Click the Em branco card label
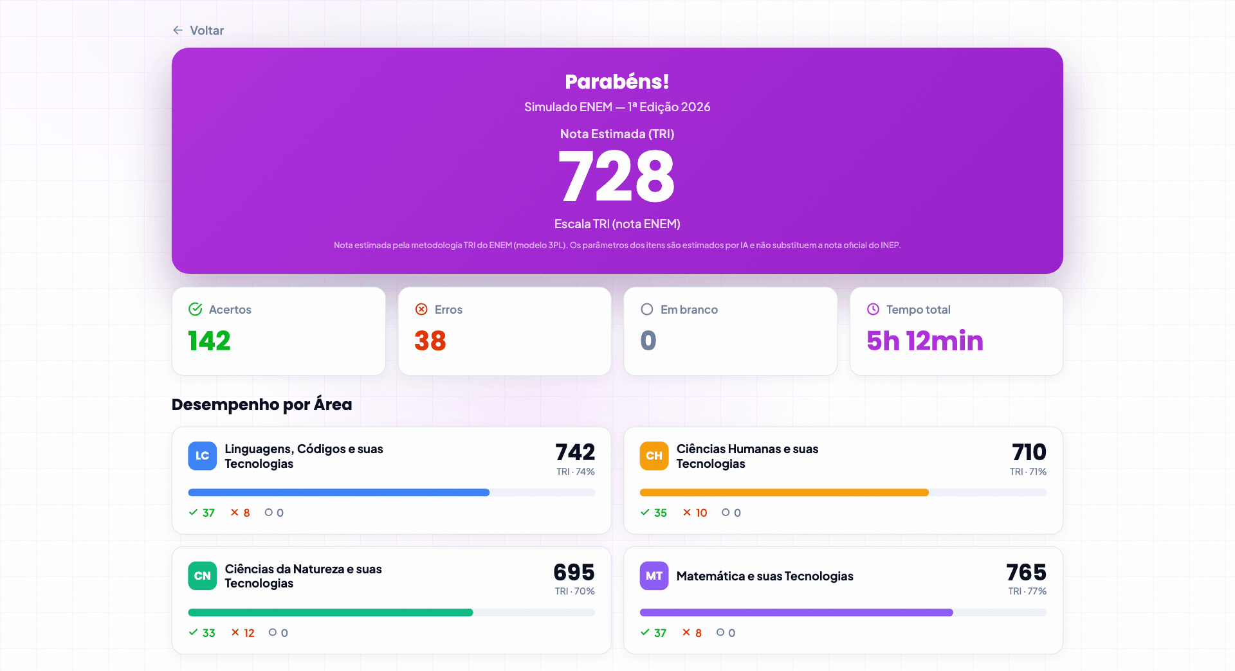1235x671 pixels. click(689, 309)
